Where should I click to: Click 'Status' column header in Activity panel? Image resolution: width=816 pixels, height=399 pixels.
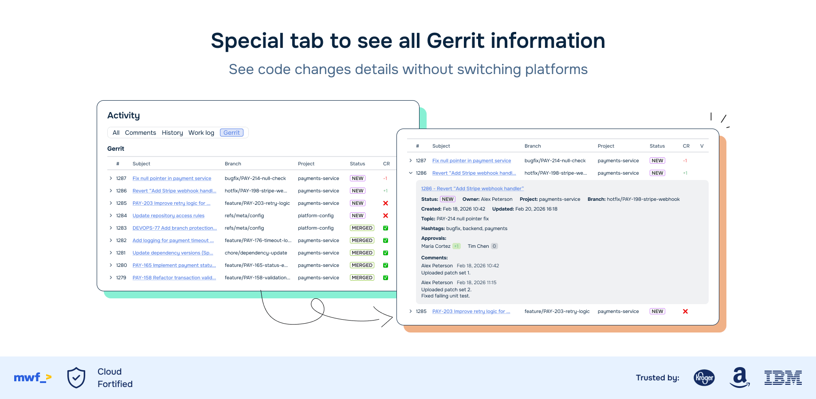(357, 164)
